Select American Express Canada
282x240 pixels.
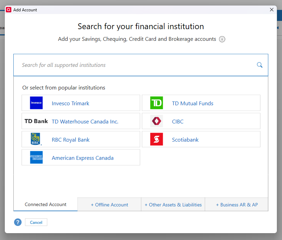pyautogui.click(x=81, y=157)
